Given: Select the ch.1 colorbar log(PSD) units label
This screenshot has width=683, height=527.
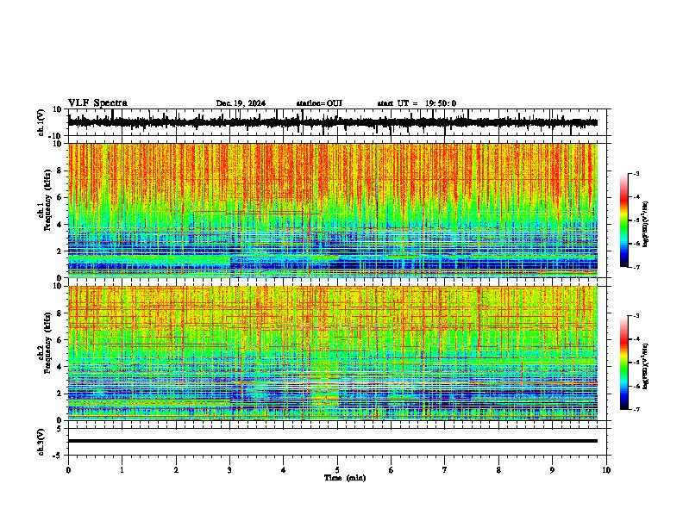Looking at the screenshot, I should tap(646, 224).
